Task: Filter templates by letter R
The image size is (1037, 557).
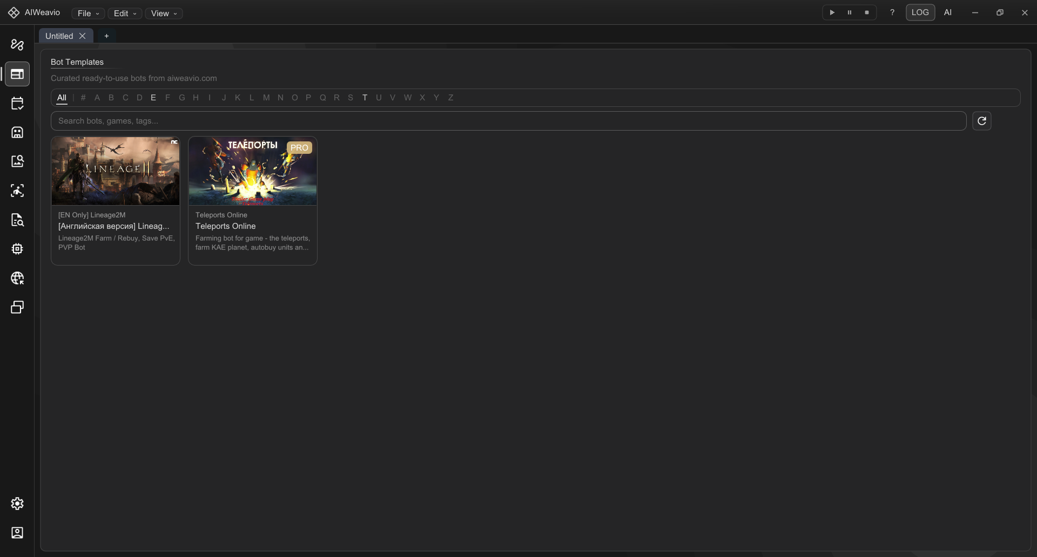Action: coord(336,98)
